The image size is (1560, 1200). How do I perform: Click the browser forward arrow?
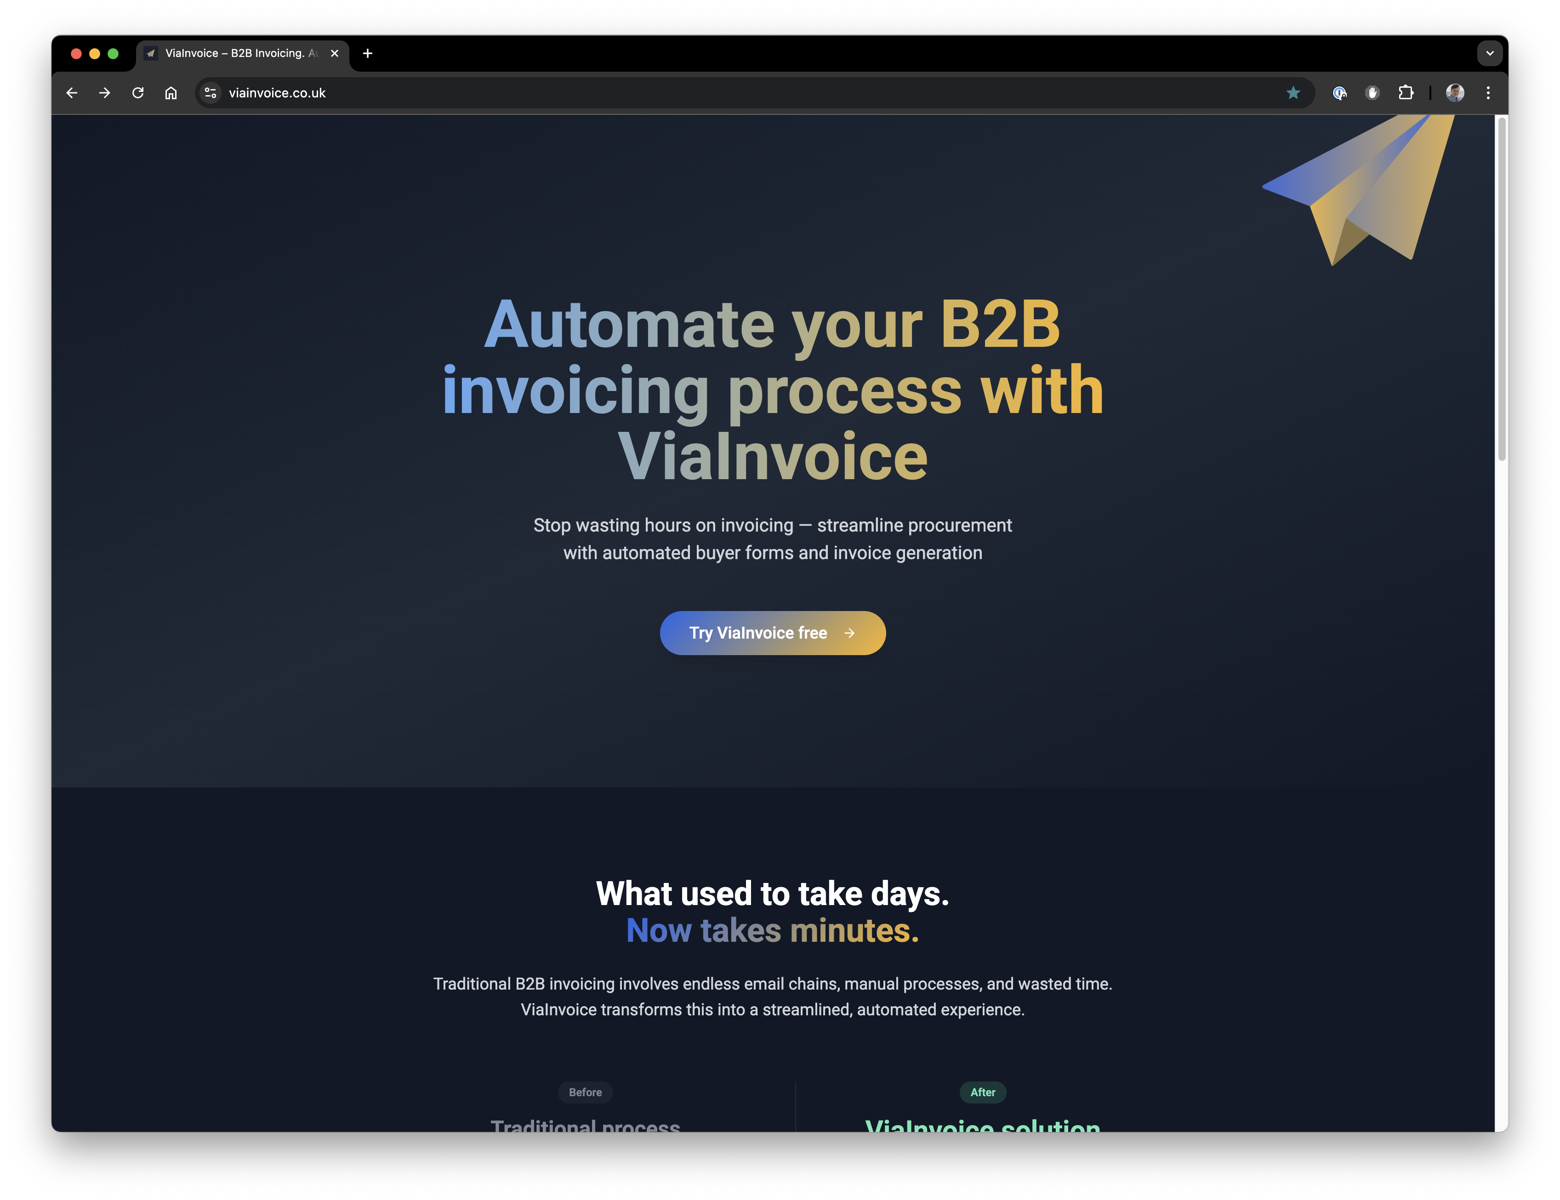[104, 93]
